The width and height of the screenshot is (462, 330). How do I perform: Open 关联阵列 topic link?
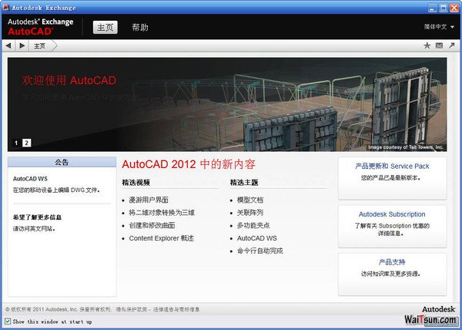[x=250, y=213]
